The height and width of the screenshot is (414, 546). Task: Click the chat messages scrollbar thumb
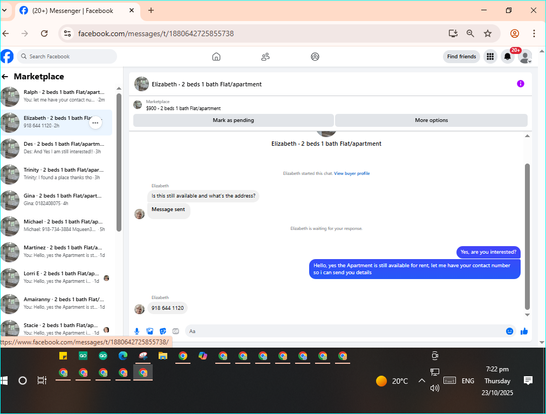527,236
